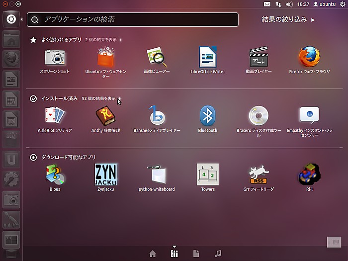This screenshot has height=261, width=348.
Task: Open LibreOffice Writer from the launcher sidebar
Action: click(x=11, y=79)
